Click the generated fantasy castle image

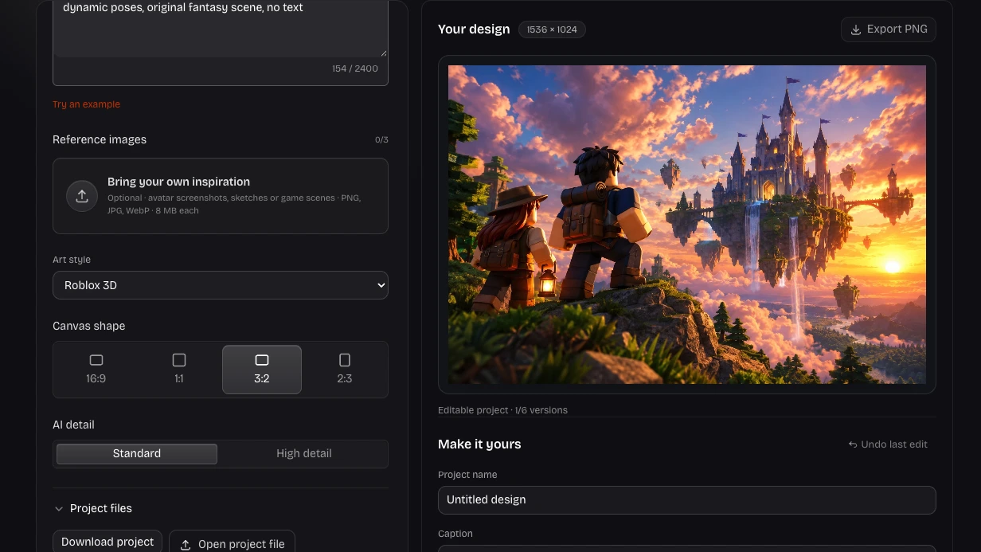click(x=687, y=225)
